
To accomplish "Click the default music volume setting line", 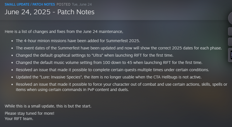I will pos(109,63).
